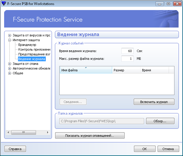Sort by the Время column header
This screenshot has height=156, width=183.
point(155,70)
